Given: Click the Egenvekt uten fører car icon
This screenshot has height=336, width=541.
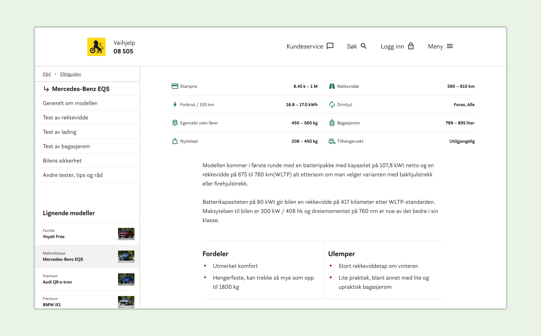Looking at the screenshot, I should click(175, 123).
